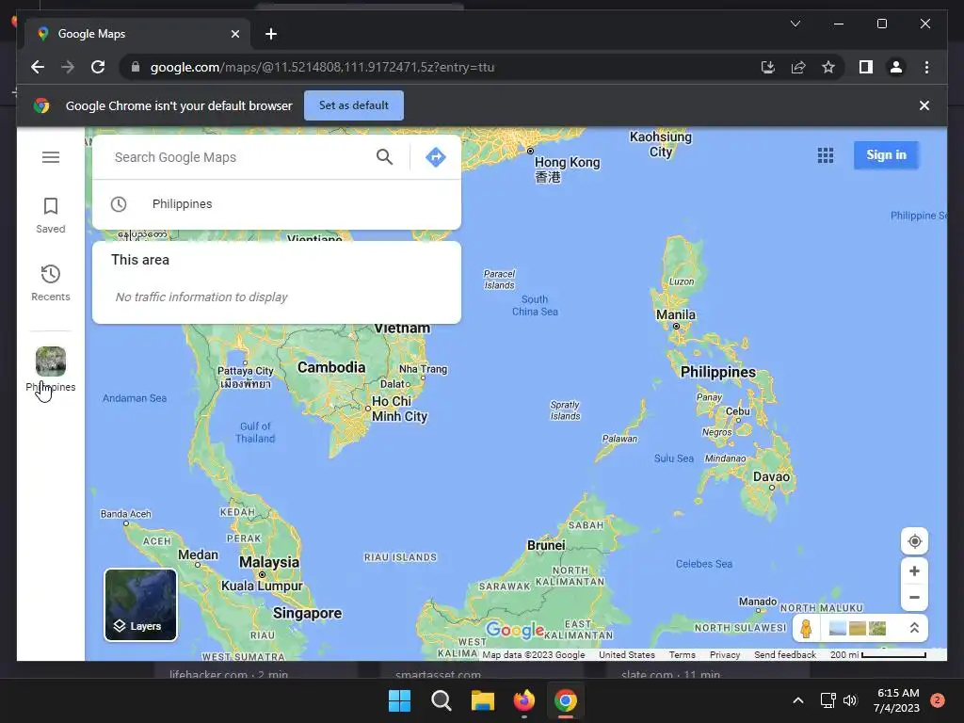Dismiss the default browser infobar
The height and width of the screenshot is (723, 964).
click(924, 105)
